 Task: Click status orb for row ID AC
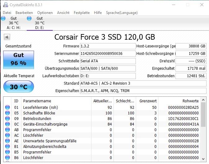pos(7,135)
